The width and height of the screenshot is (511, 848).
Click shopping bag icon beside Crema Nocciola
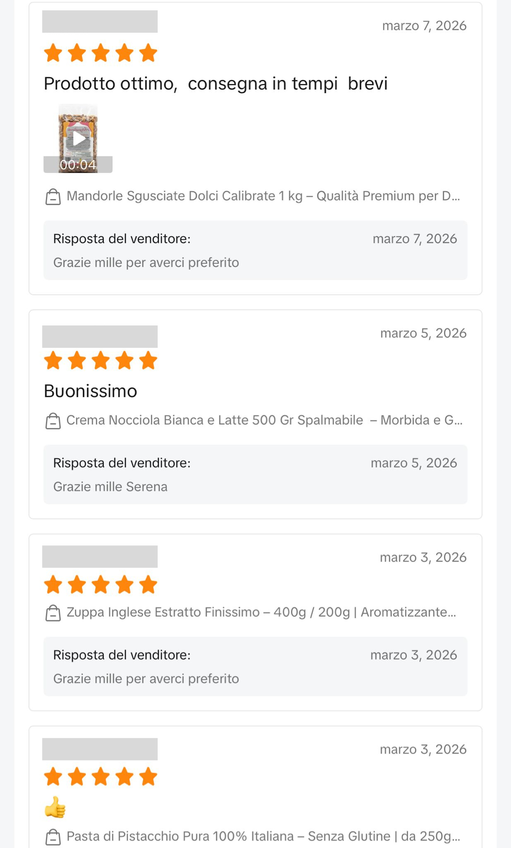coord(53,421)
